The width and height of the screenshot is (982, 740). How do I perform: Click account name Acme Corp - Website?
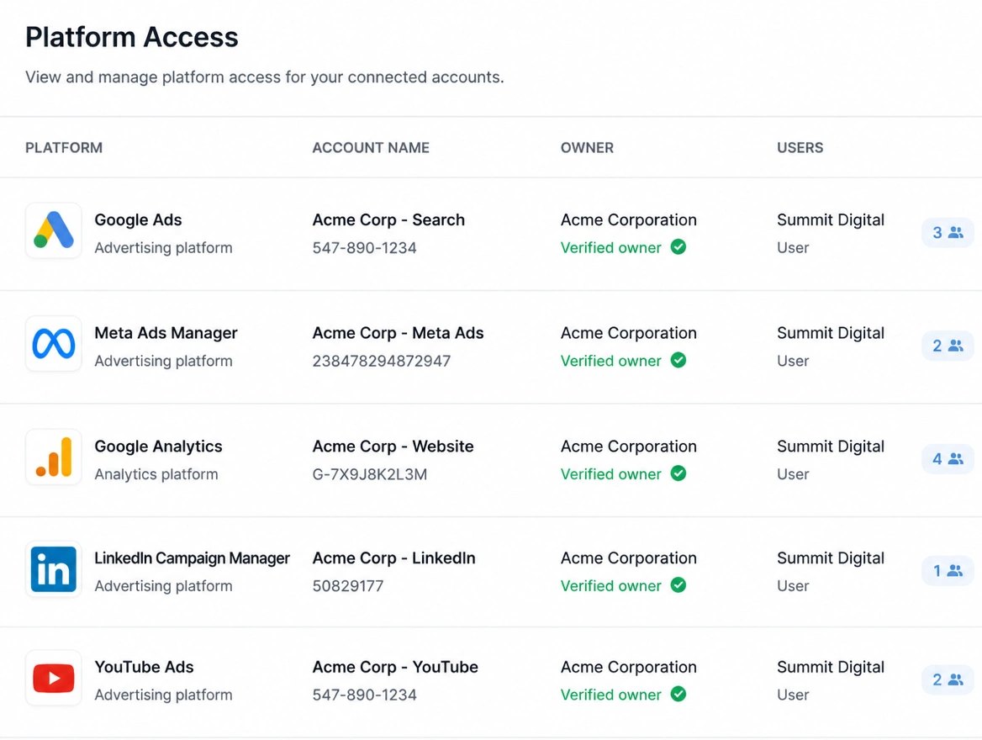pyautogui.click(x=393, y=447)
